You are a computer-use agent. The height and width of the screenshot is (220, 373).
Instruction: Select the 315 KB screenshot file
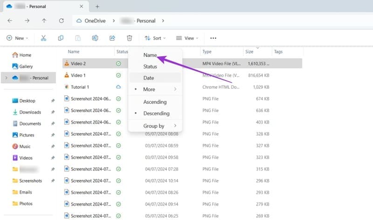click(x=90, y=169)
